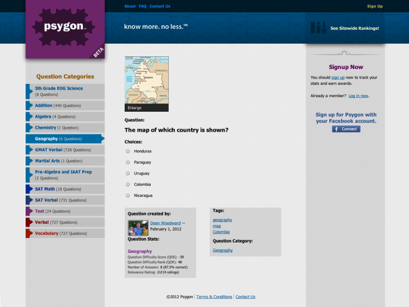Click the Psygon logo
The image size is (409, 307).
click(65, 29)
